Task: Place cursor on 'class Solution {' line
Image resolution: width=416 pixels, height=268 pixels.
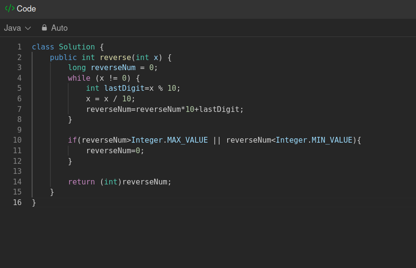Action: pos(68,47)
